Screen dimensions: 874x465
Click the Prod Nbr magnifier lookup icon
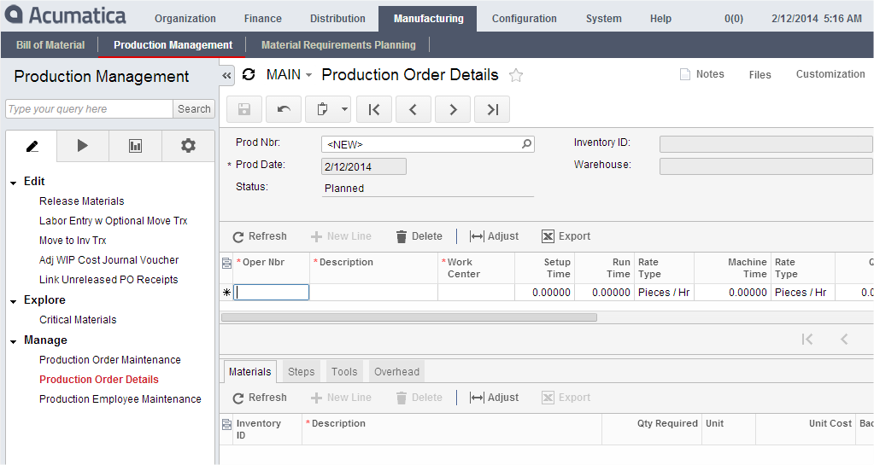coord(526,144)
